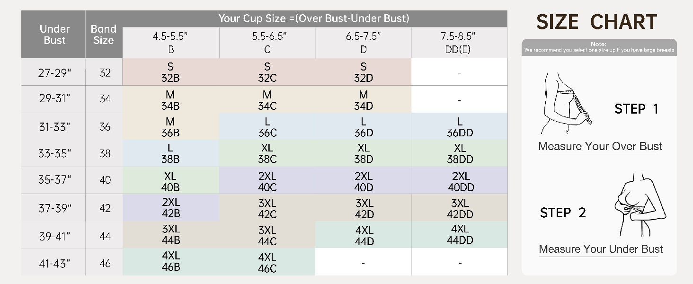Viewport: 693px width, 284px height.
Task: Click the 4XL 46B size cell
Action: (x=171, y=262)
